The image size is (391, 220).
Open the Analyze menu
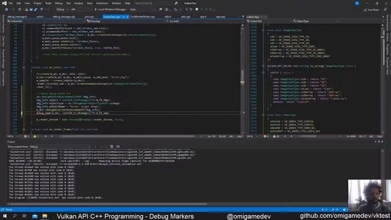(x=79, y=3)
